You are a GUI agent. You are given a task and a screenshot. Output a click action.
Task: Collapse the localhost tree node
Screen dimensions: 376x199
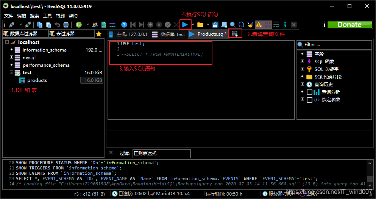(x=7, y=42)
